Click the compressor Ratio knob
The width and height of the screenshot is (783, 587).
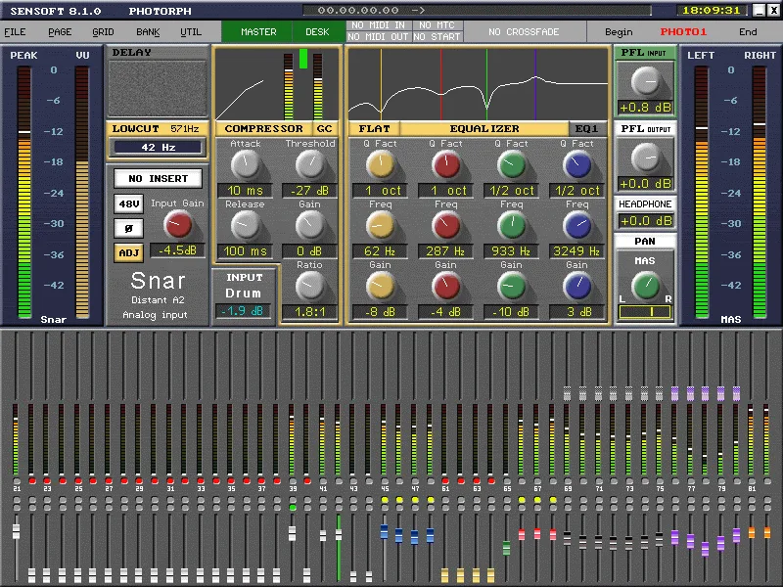pos(310,286)
